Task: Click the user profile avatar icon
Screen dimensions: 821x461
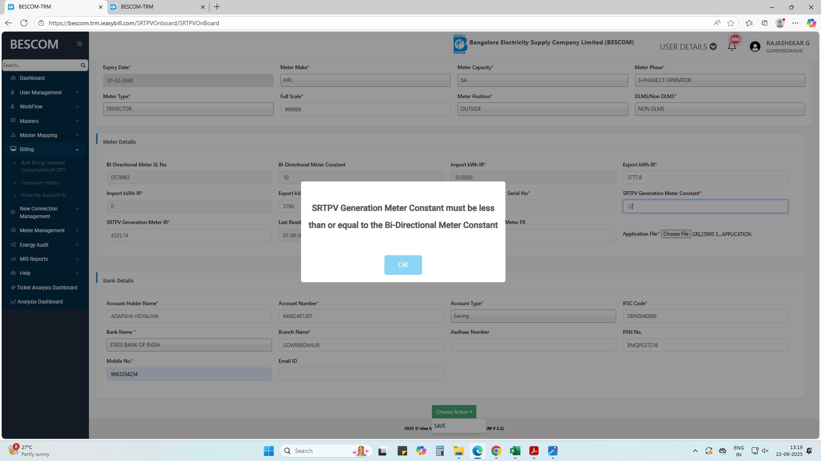Action: (755, 47)
